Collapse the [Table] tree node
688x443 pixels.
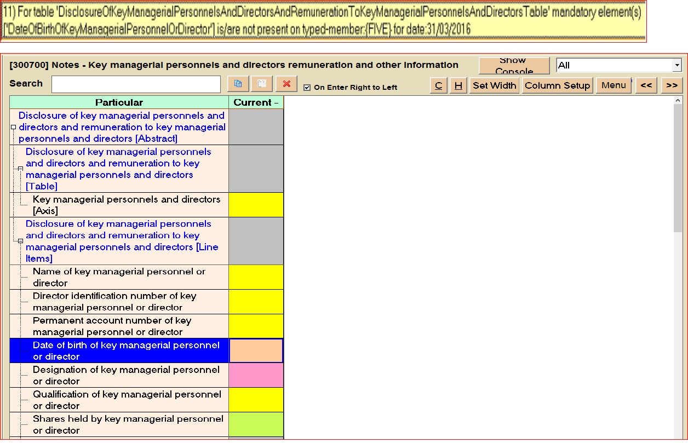coord(20,169)
